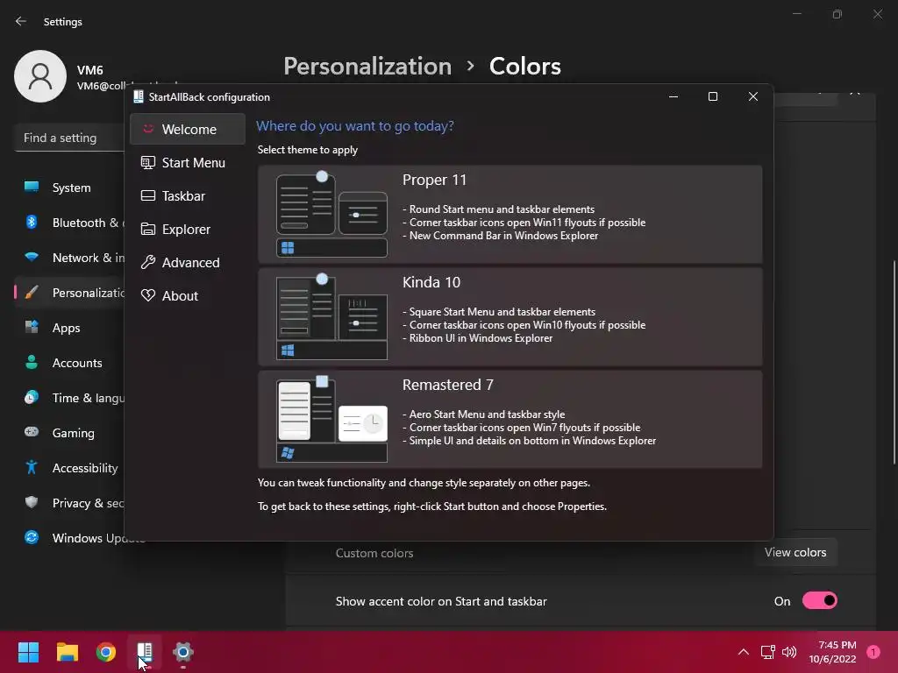Apply the Kinda 10 theme

pyautogui.click(x=510, y=316)
